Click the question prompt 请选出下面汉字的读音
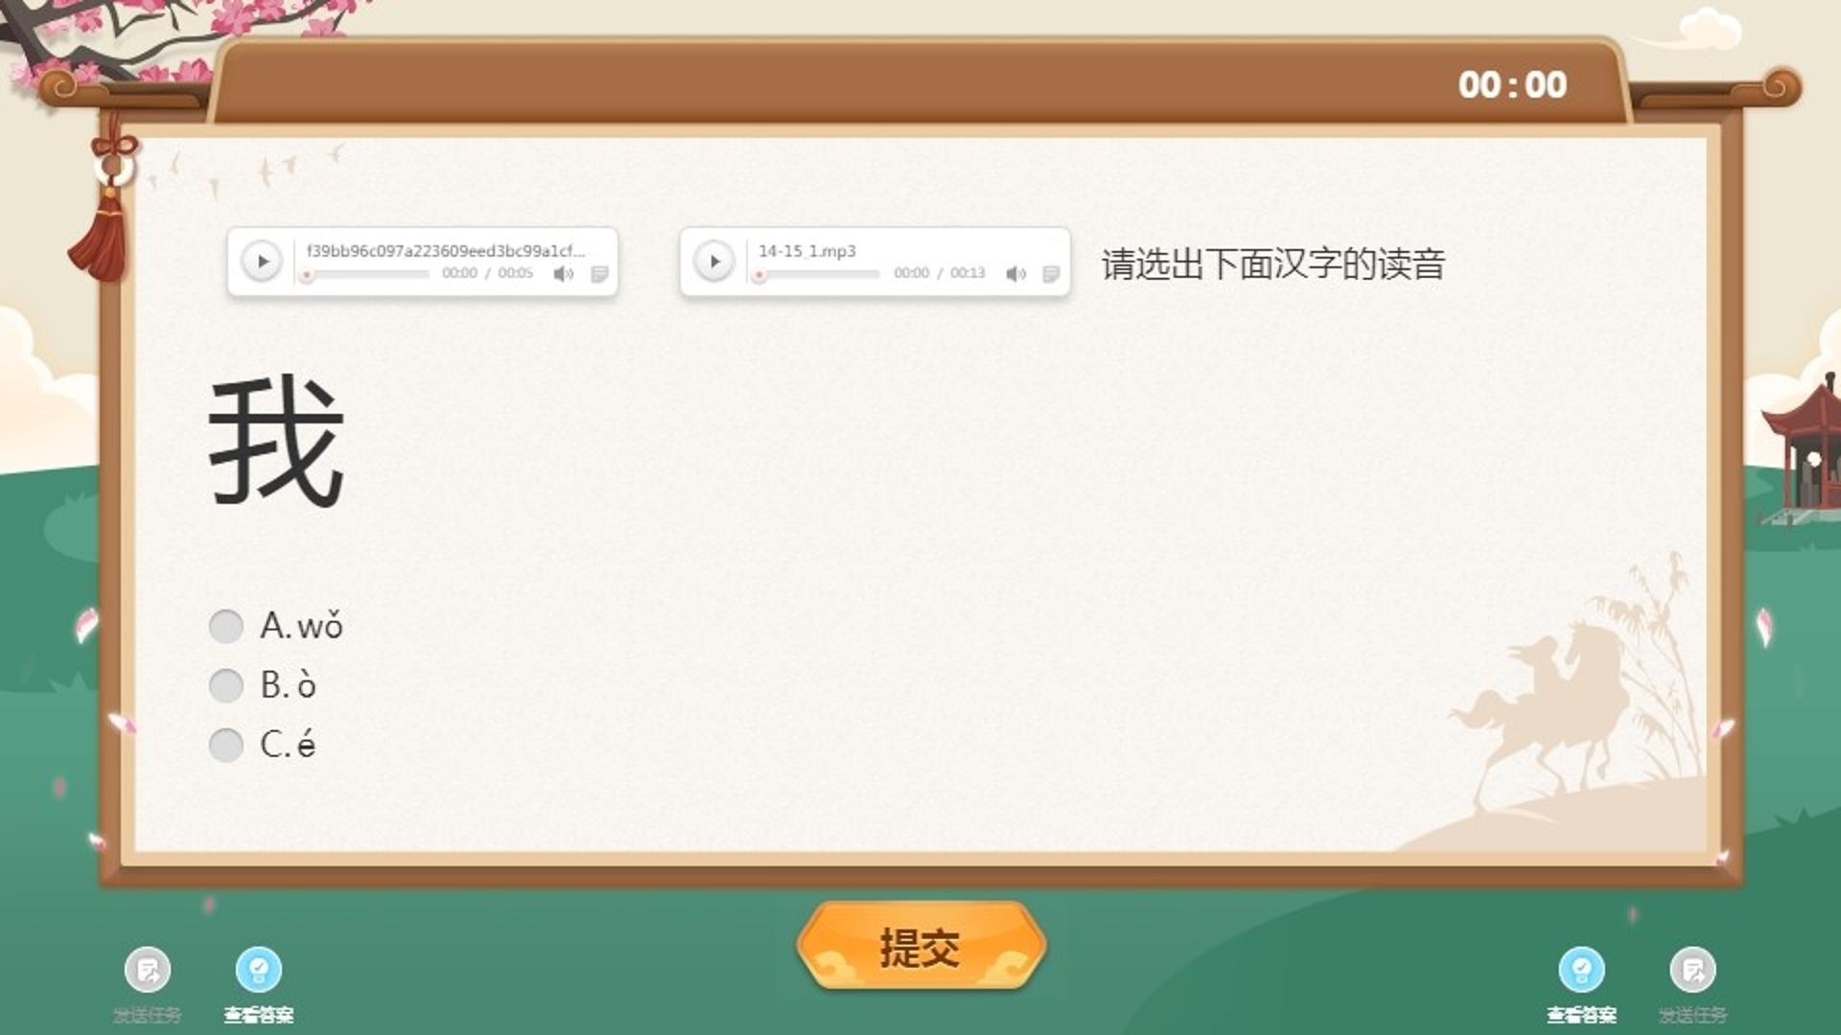1841x1035 pixels. (1272, 264)
